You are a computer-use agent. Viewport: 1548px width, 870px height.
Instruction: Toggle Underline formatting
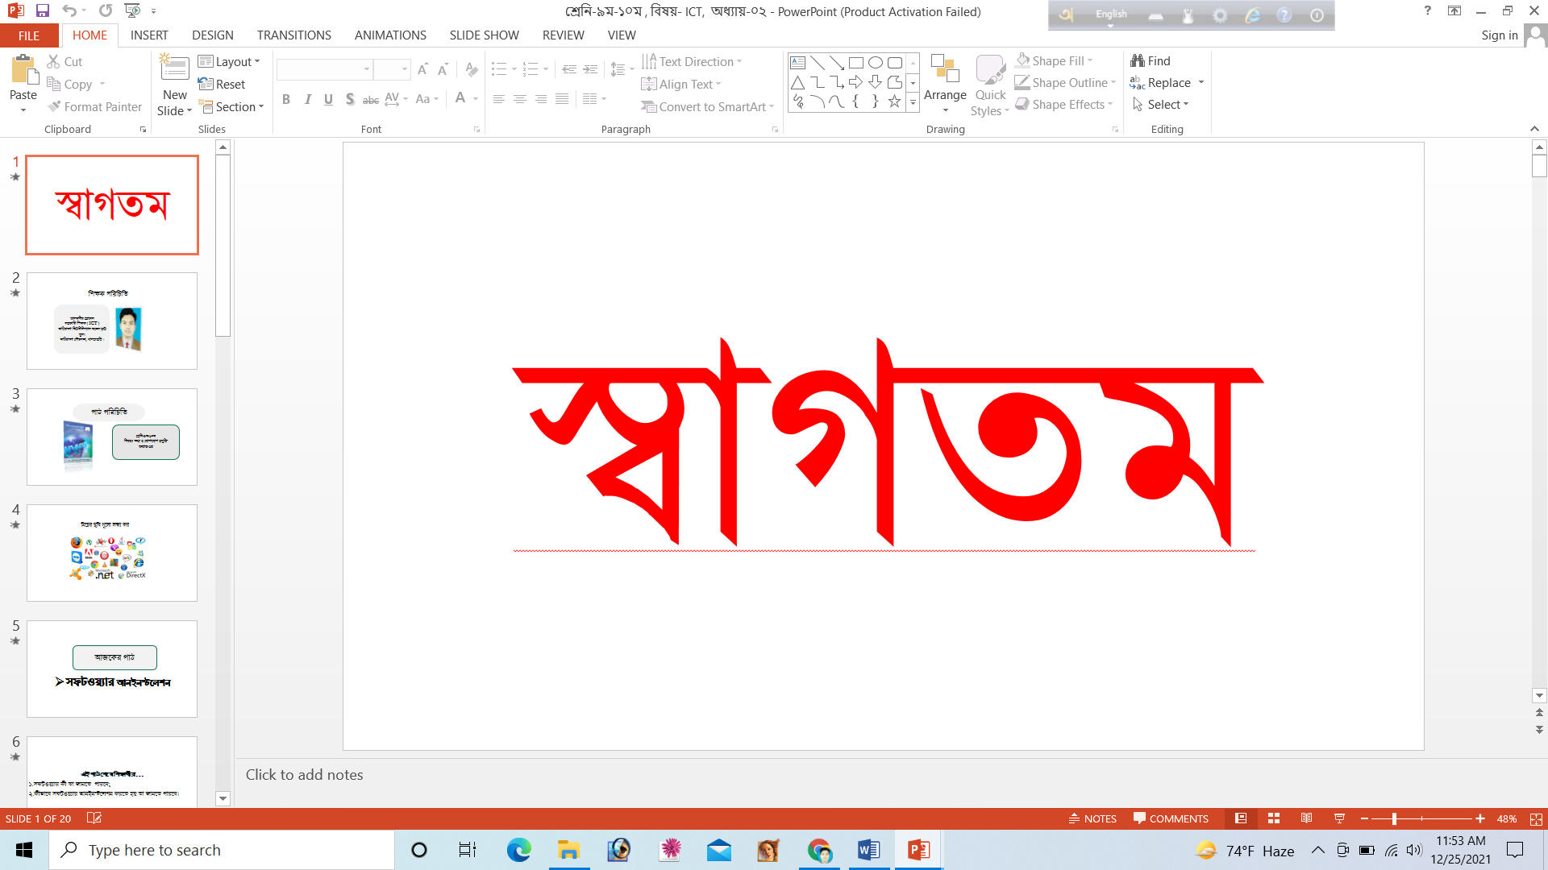click(x=328, y=99)
